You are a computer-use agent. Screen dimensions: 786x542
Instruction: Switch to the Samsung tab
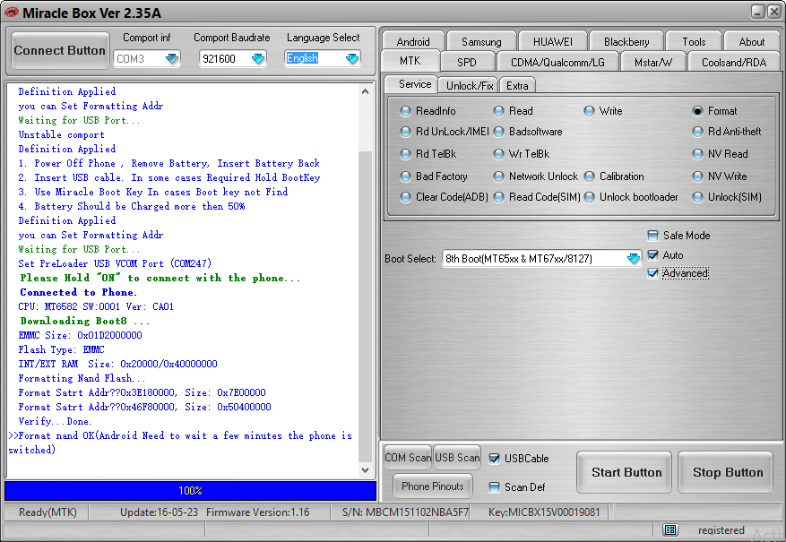click(x=481, y=41)
